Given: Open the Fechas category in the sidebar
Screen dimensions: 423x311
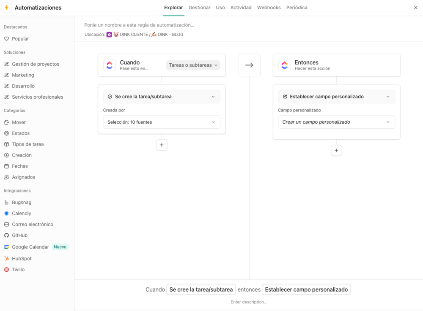Looking at the screenshot, I should [19, 166].
